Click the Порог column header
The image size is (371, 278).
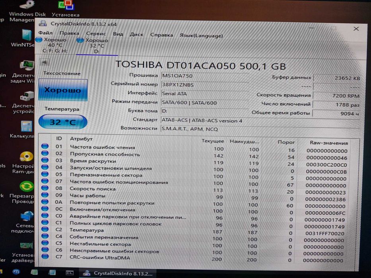coord(286,142)
